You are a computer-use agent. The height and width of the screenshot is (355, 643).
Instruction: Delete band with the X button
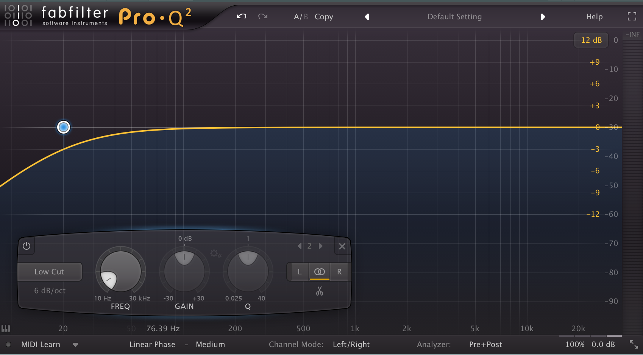(342, 246)
